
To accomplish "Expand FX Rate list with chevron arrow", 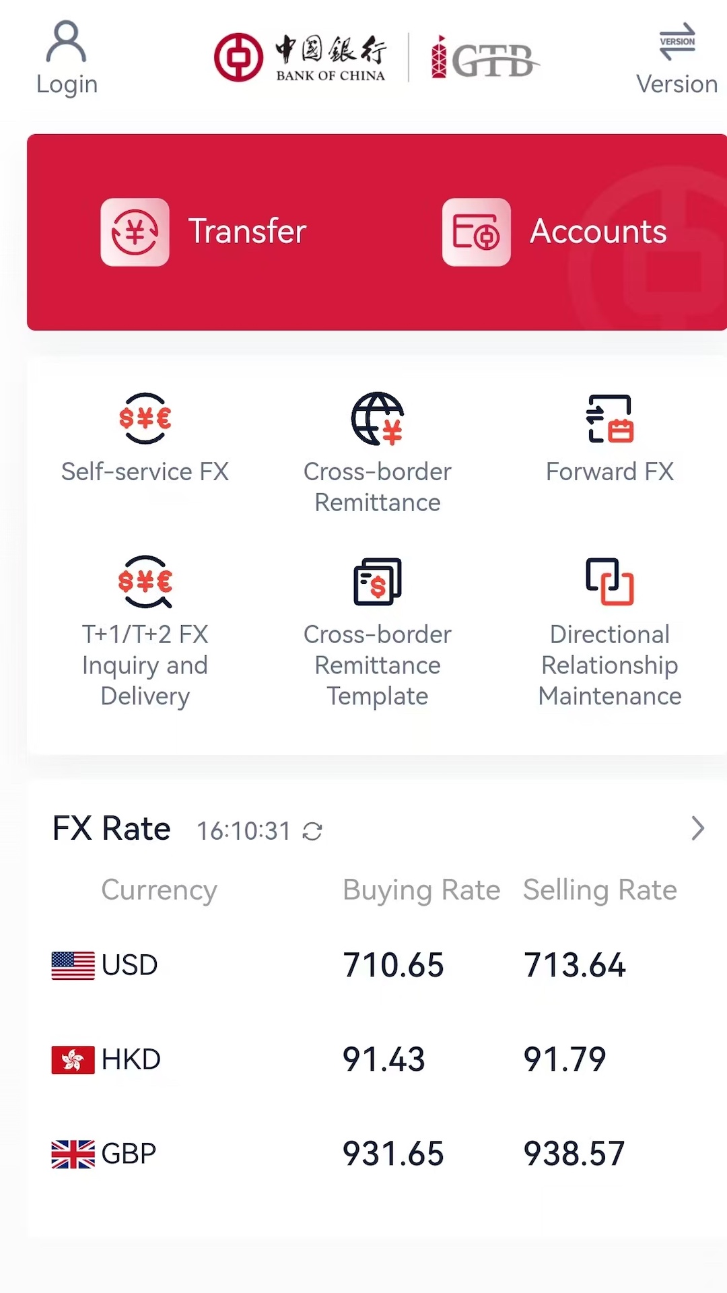I will pos(697,828).
